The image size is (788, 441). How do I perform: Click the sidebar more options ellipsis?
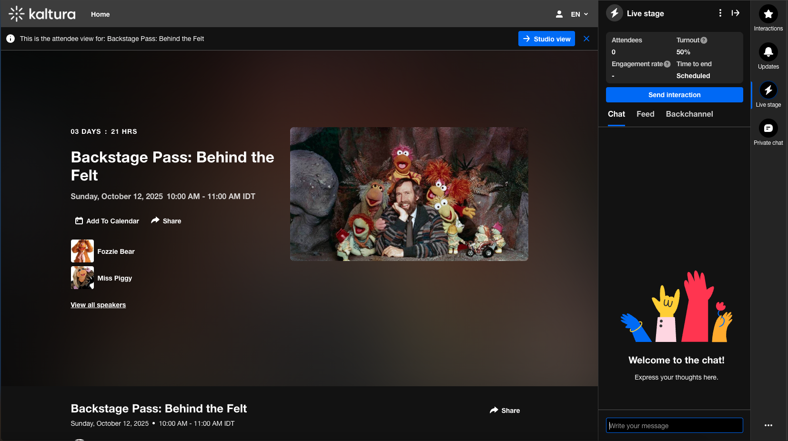point(768,425)
